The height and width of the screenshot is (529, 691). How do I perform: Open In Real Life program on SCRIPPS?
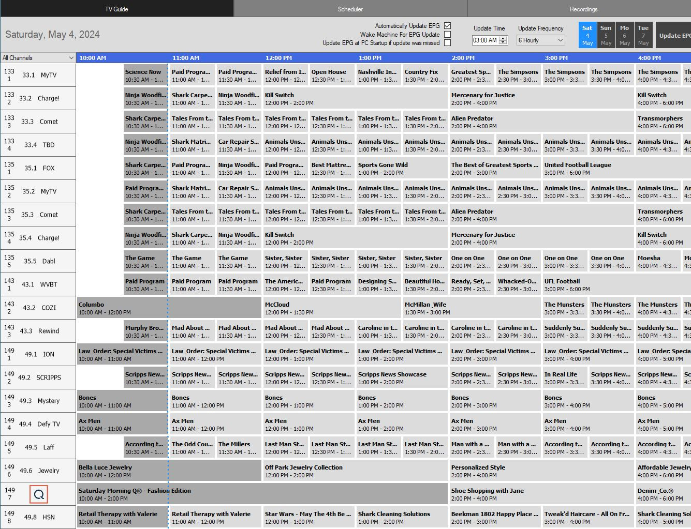click(565, 377)
